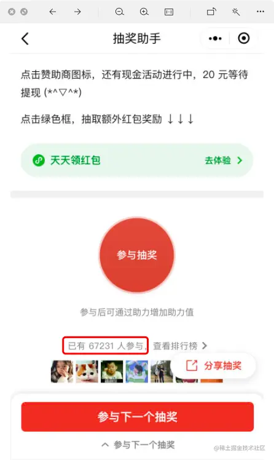Close mini program via circle target icon
This screenshot has height=460, width=274.
(244, 38)
